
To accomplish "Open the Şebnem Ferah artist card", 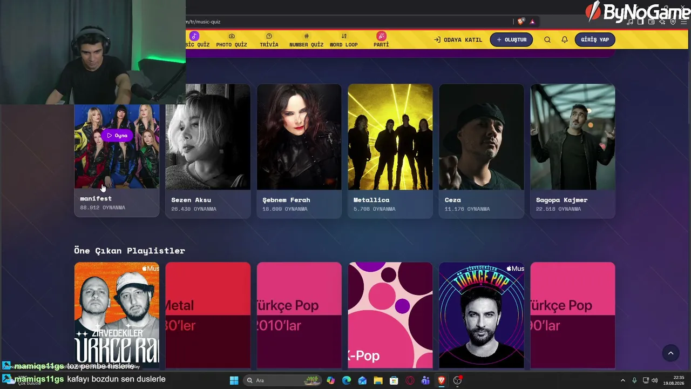I will click(x=299, y=151).
